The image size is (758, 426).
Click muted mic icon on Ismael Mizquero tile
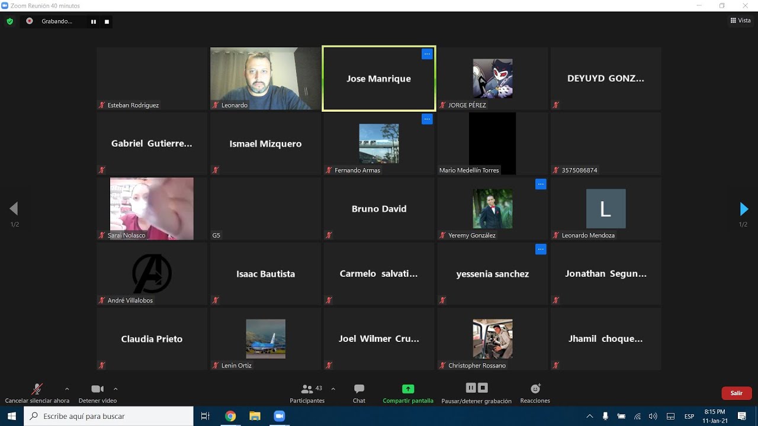tap(216, 170)
